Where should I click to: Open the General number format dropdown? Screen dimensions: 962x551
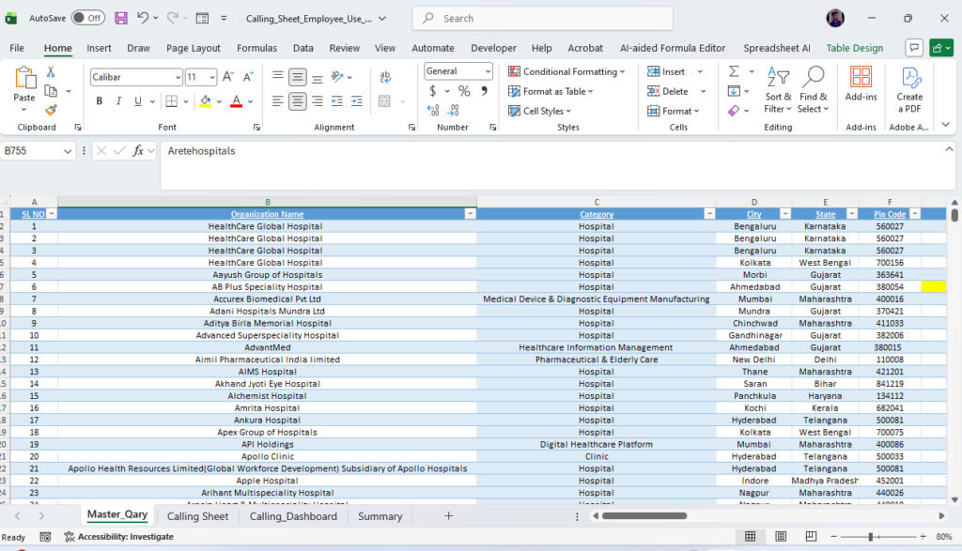click(x=488, y=71)
